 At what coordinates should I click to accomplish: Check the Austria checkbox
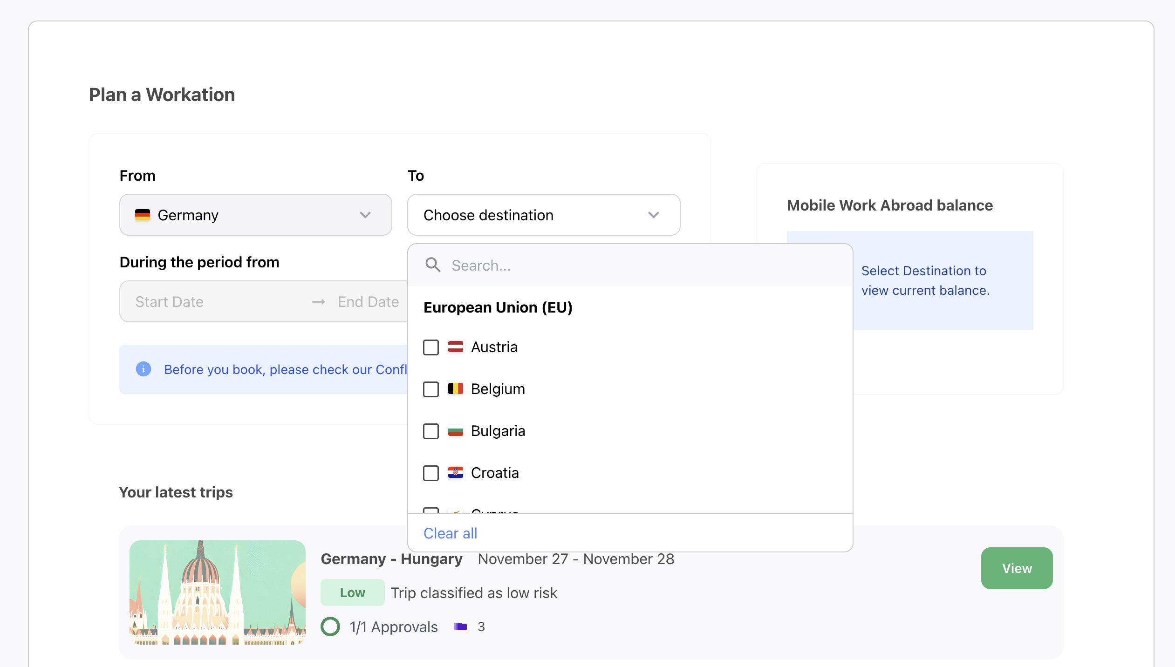(x=431, y=347)
